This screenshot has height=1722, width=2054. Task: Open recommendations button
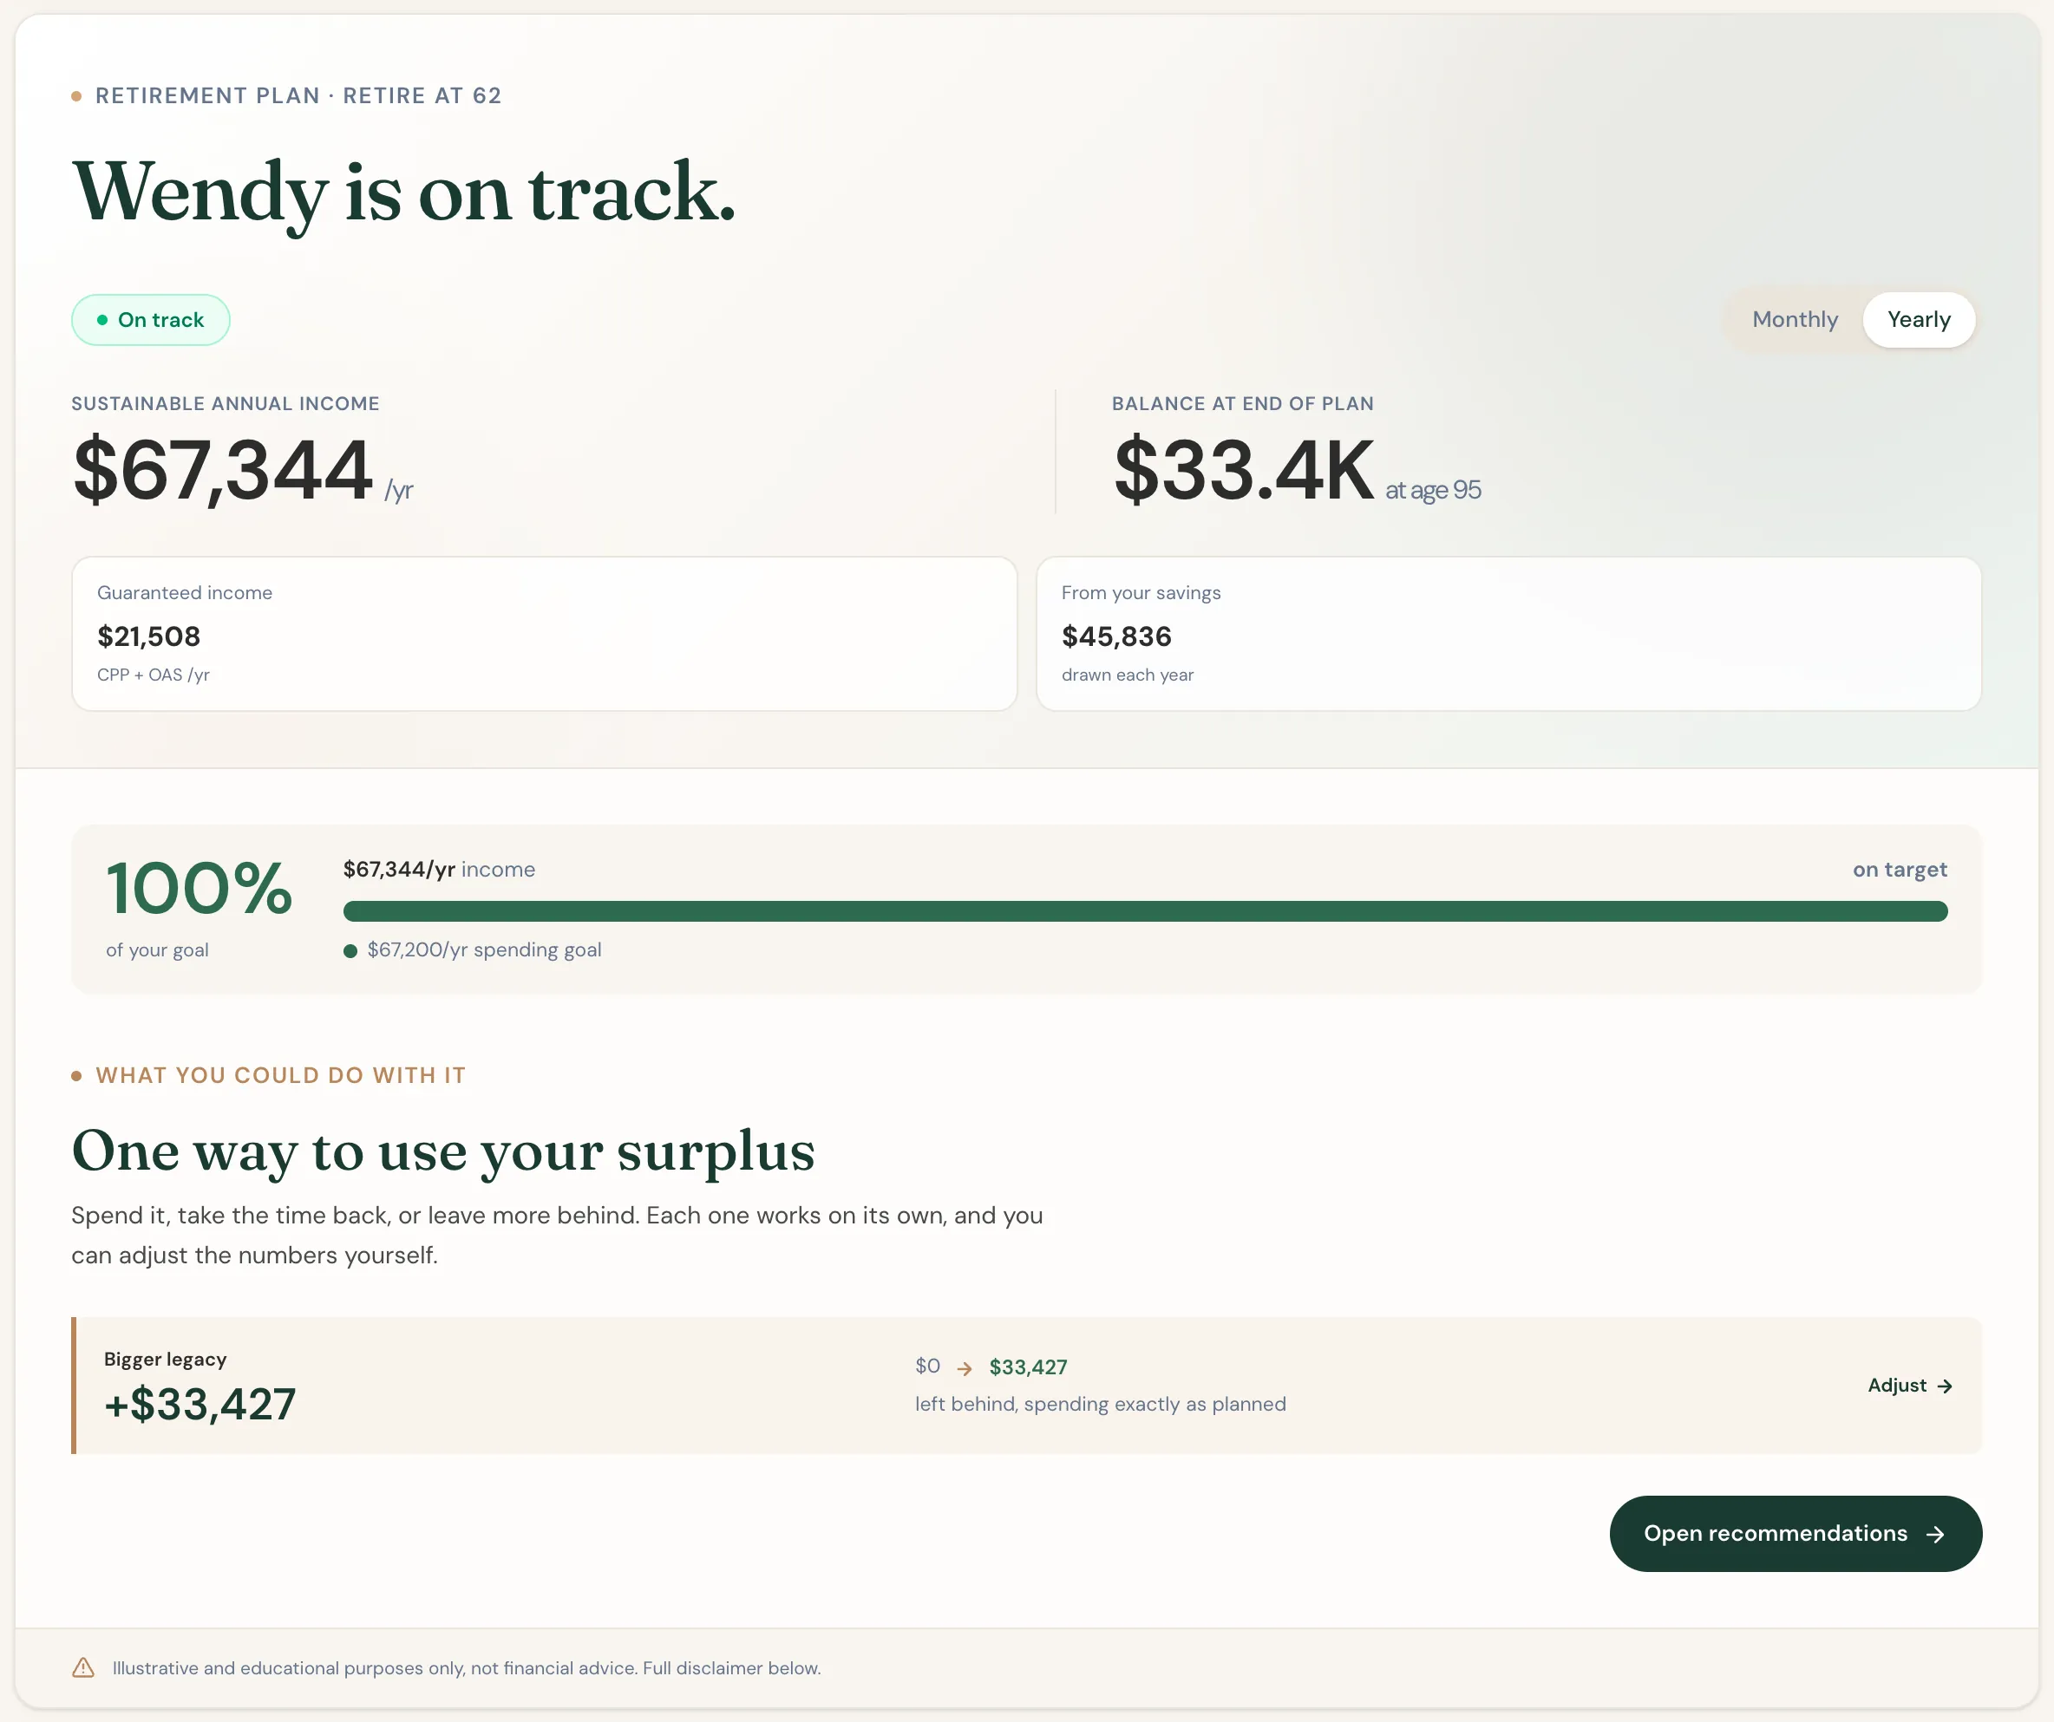1795,1533
